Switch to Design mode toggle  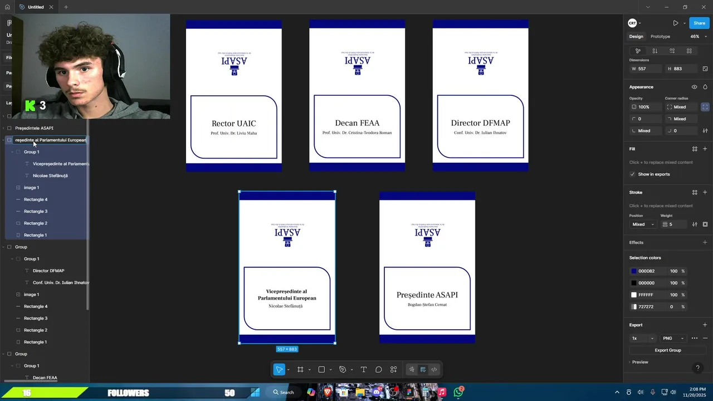point(423,370)
